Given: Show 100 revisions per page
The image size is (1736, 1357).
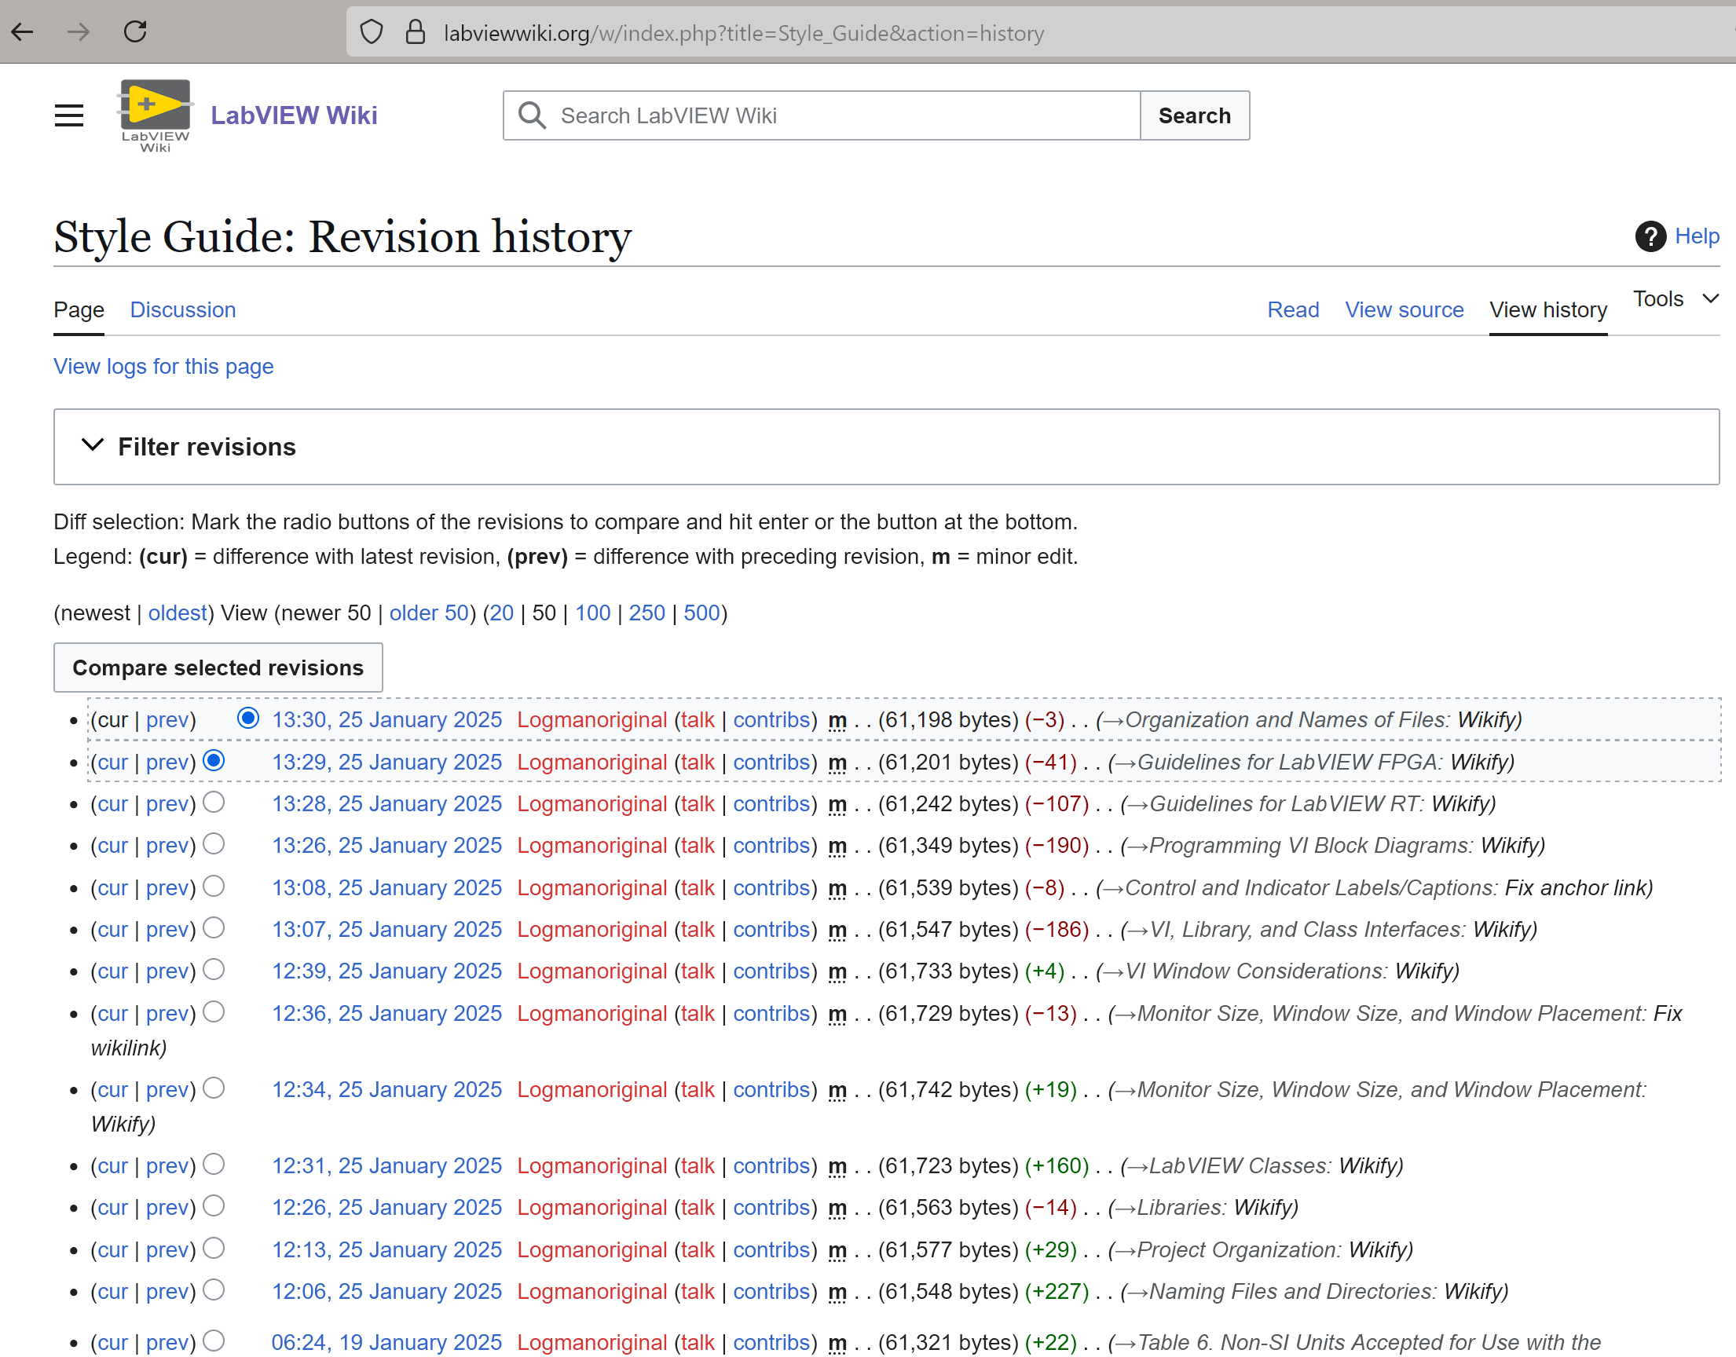Looking at the screenshot, I should point(593,613).
